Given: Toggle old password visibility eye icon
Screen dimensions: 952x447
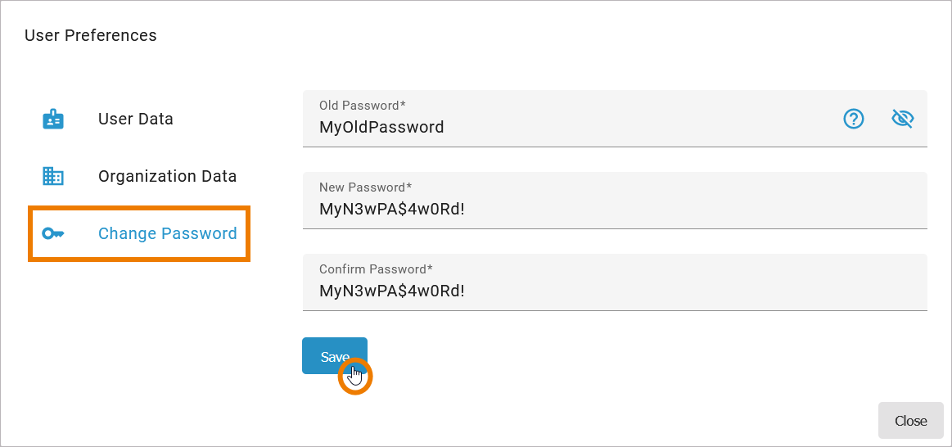Looking at the screenshot, I should [x=902, y=119].
